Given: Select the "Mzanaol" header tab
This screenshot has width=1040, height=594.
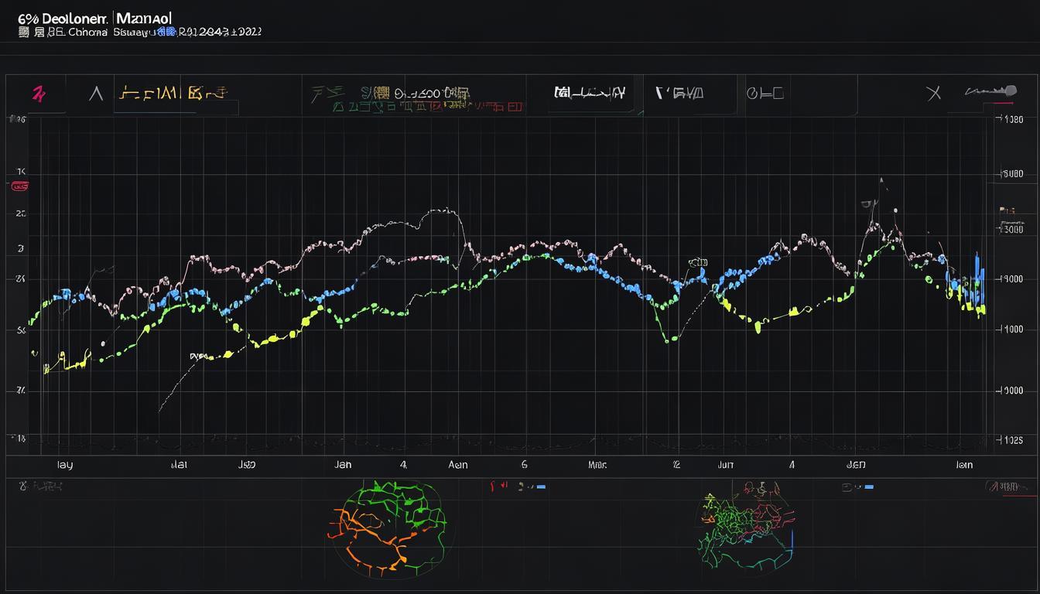Looking at the screenshot, I should pyautogui.click(x=144, y=17).
